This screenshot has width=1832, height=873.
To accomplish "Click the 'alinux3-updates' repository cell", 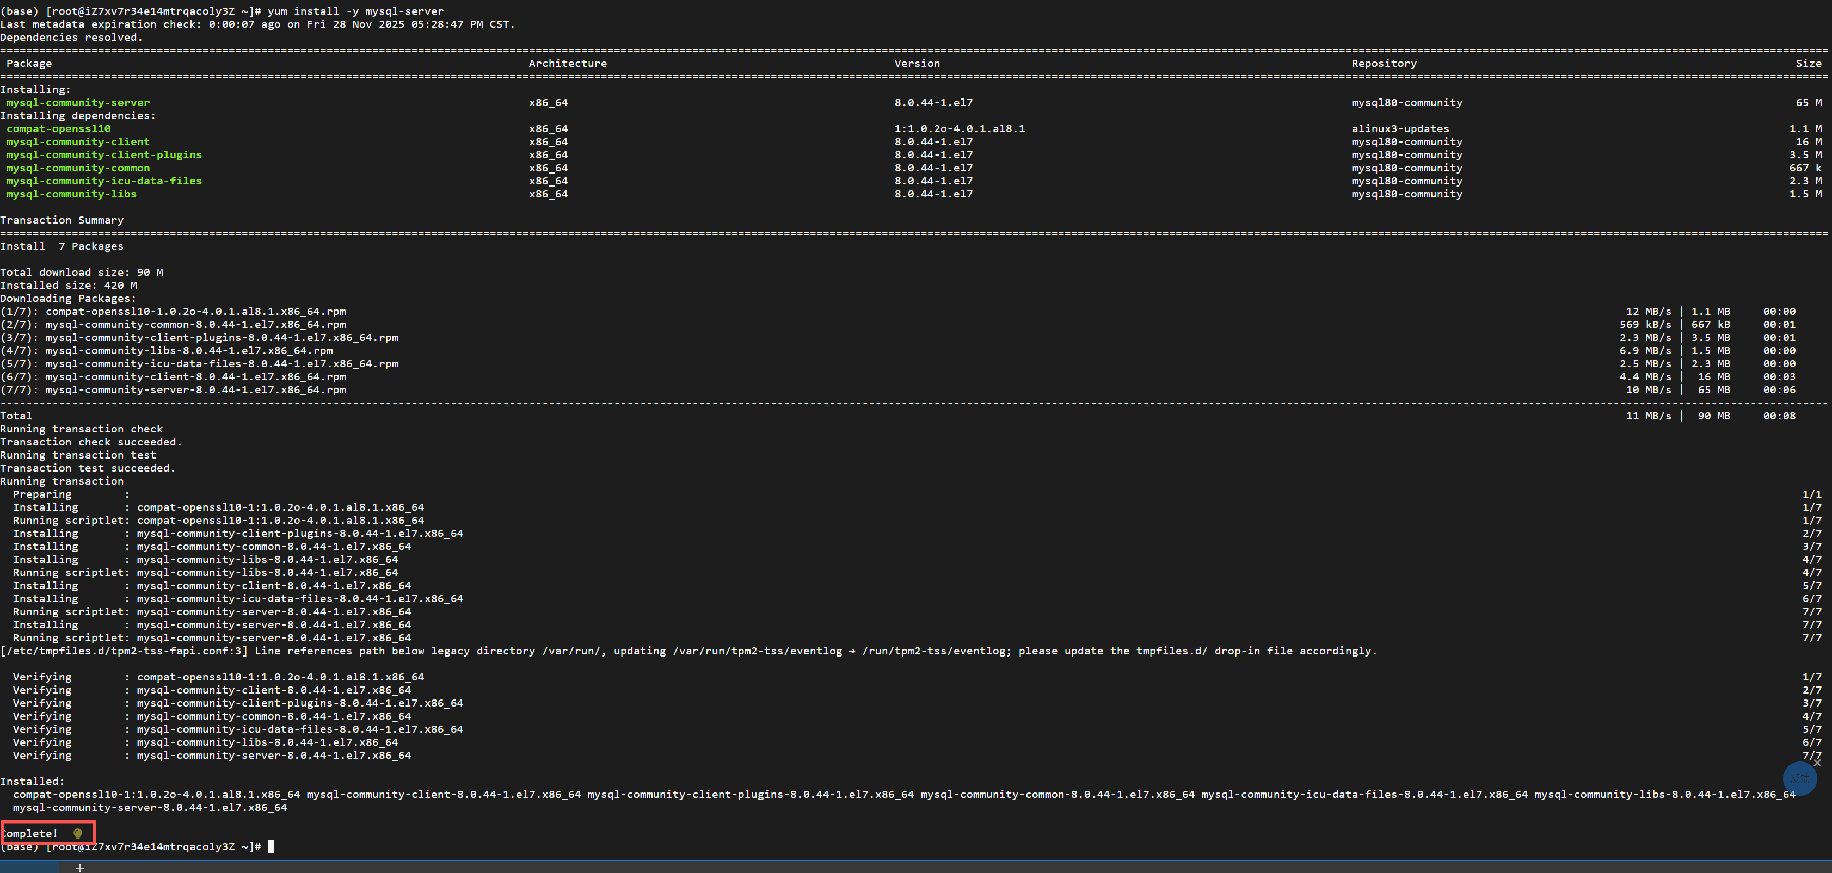I will click(x=1400, y=129).
